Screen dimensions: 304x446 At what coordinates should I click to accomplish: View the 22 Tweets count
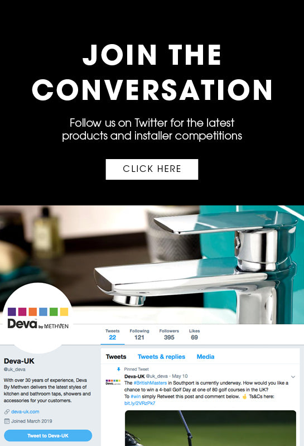pos(113,335)
